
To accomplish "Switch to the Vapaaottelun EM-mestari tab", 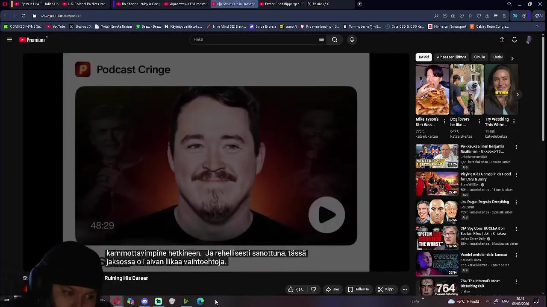I will pos(185,4).
